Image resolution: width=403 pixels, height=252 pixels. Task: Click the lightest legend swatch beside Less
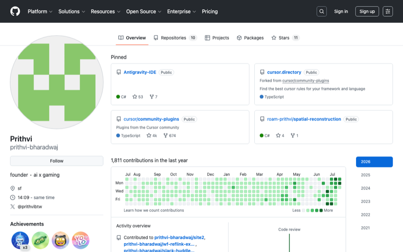(x=304, y=210)
